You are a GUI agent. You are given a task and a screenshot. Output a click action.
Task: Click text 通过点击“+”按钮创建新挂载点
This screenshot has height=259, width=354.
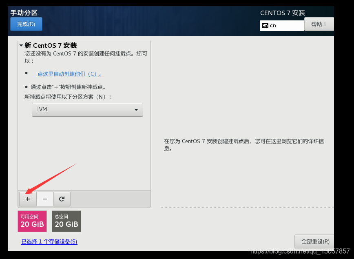point(68,87)
